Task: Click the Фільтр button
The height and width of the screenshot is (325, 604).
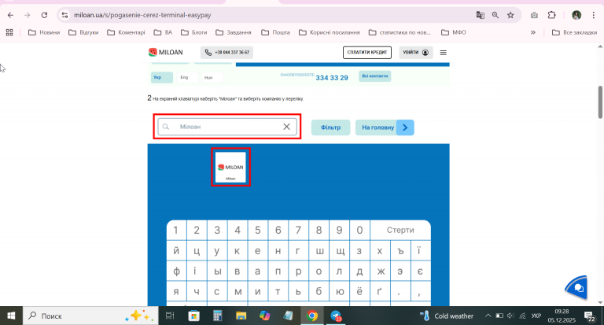Action: (330, 127)
